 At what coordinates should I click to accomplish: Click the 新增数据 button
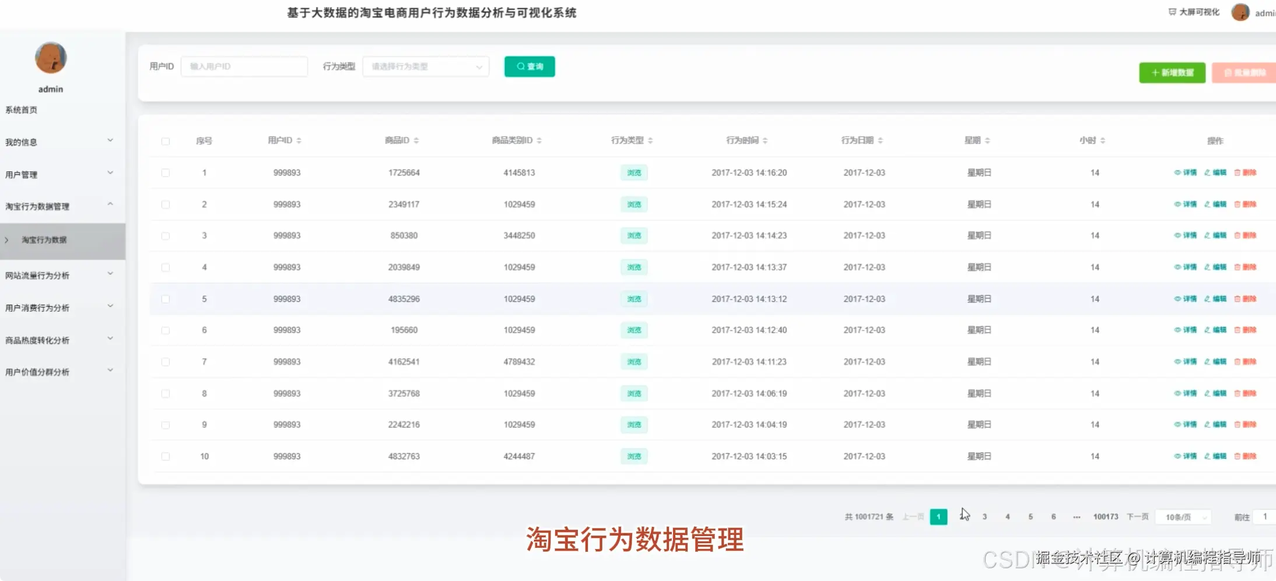[x=1172, y=72]
